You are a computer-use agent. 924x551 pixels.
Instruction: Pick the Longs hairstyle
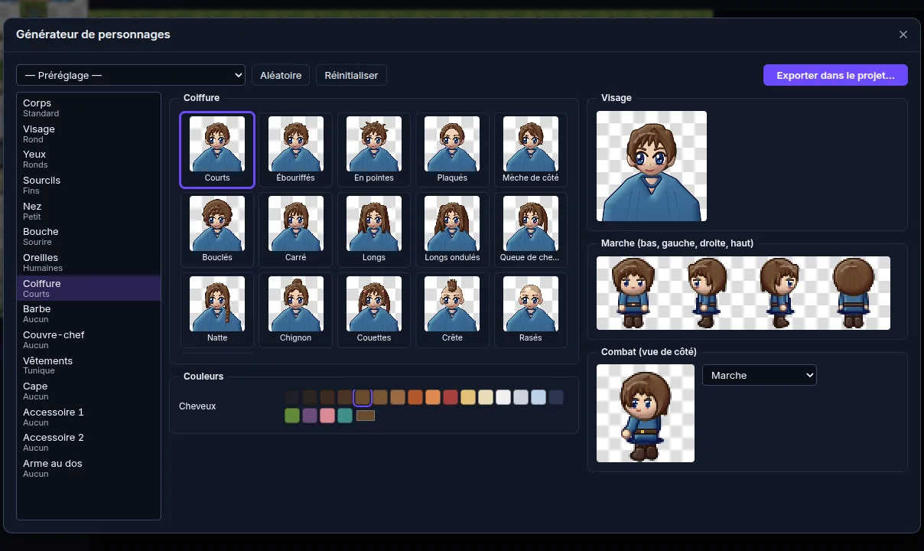tap(374, 230)
